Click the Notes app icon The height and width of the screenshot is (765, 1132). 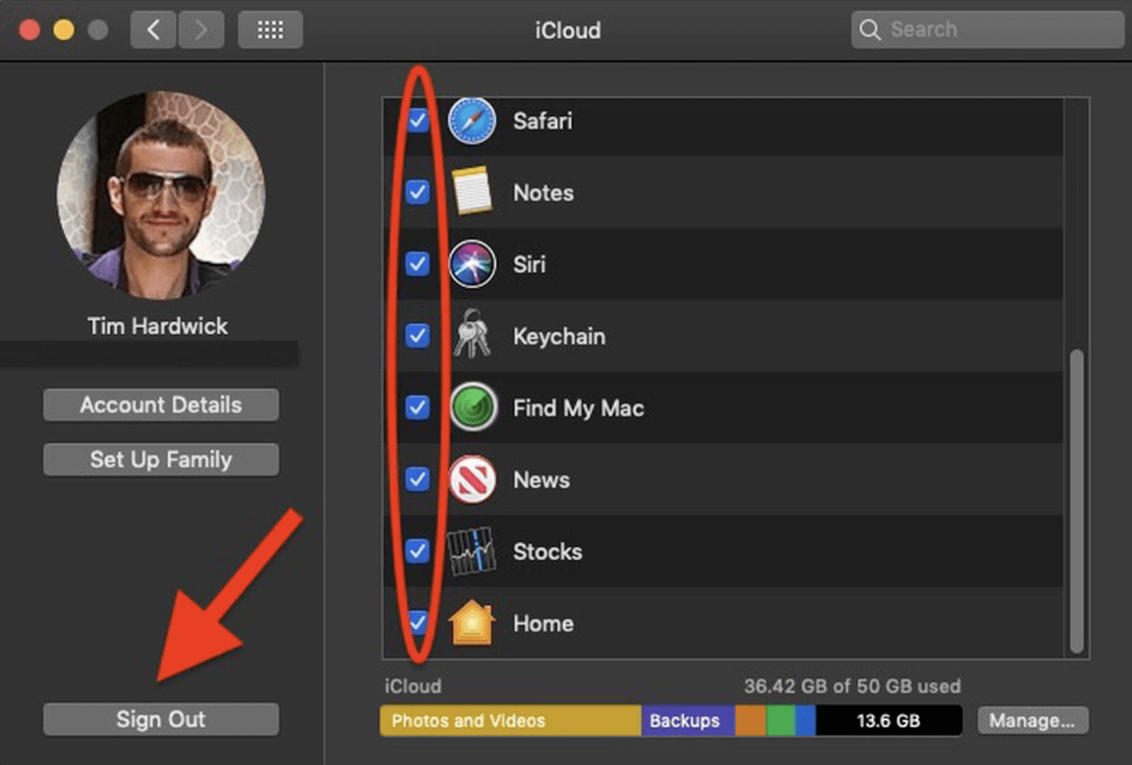click(471, 192)
